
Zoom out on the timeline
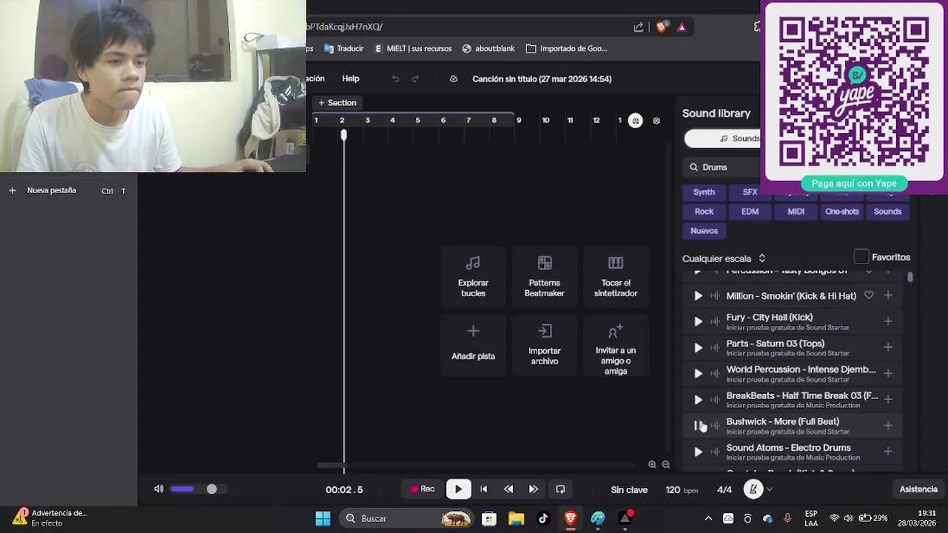tap(666, 465)
